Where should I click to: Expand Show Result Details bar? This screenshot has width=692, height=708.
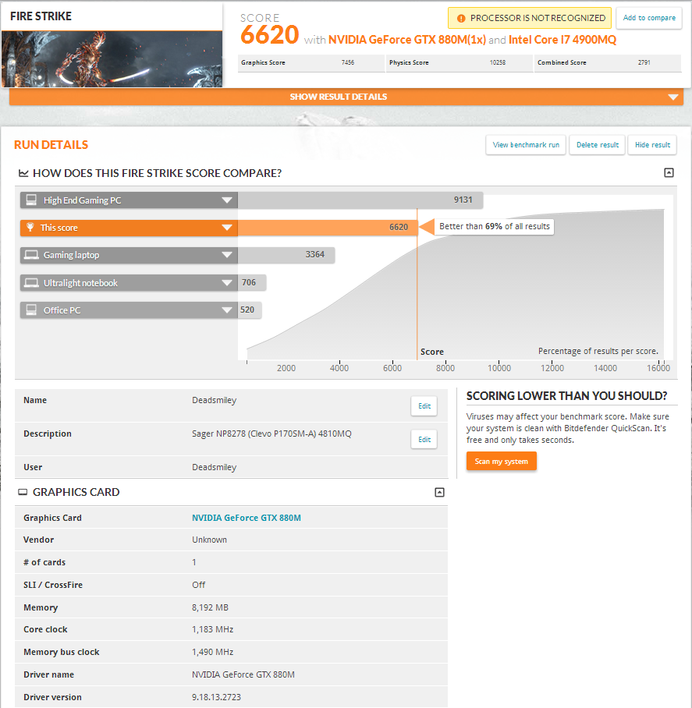click(346, 97)
